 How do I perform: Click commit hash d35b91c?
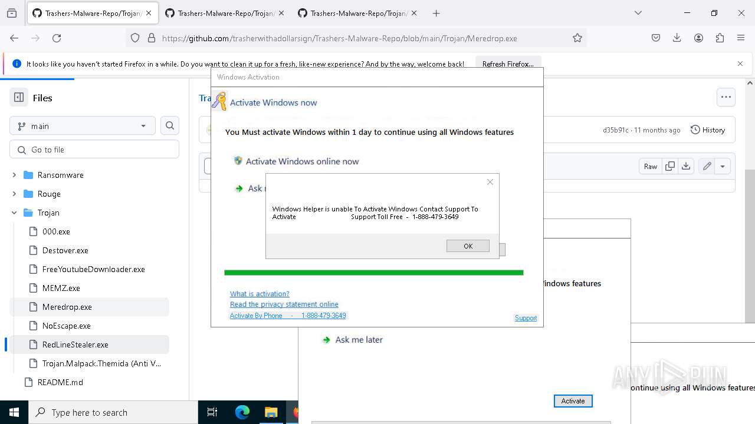click(615, 130)
